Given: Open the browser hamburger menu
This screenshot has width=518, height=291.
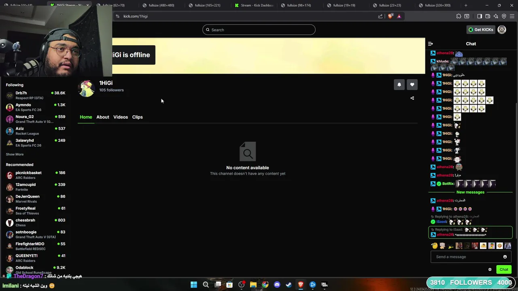Looking at the screenshot, I should 512,16.
